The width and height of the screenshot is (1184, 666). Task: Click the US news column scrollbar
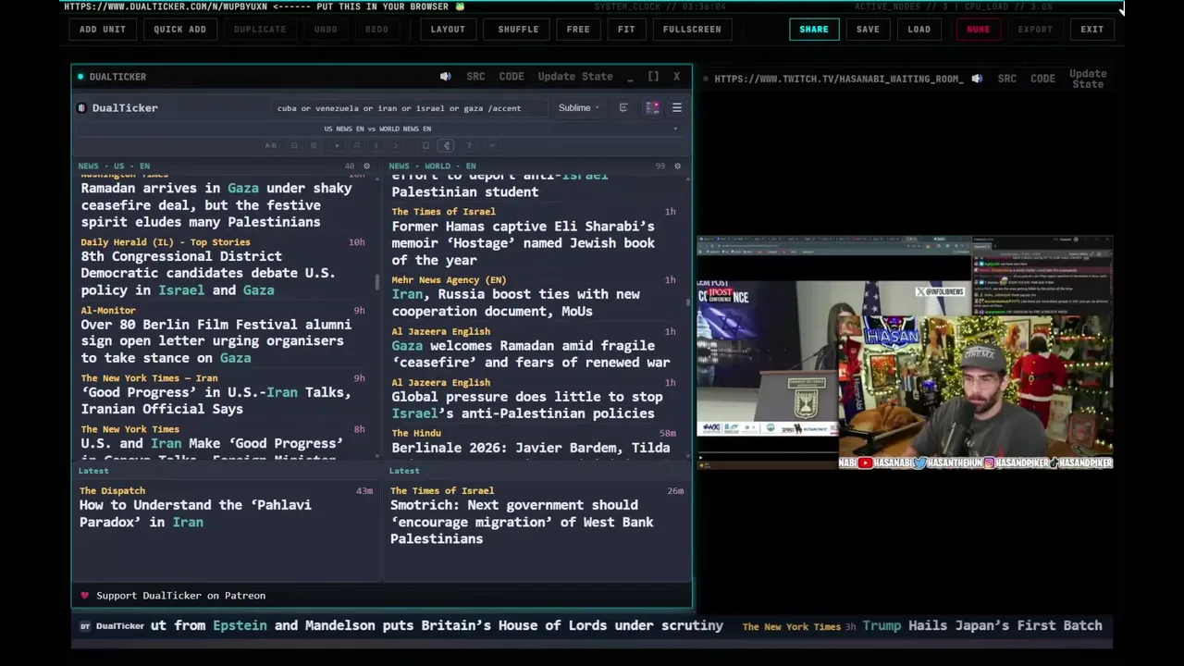(376, 282)
